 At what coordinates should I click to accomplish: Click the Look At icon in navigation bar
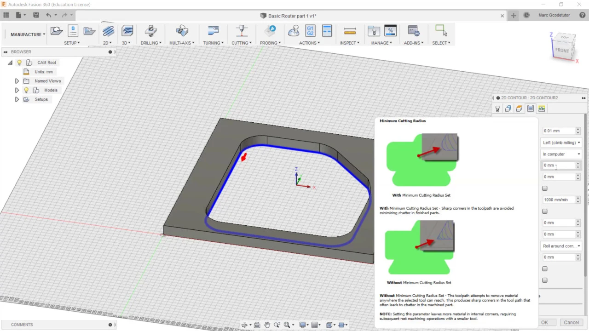[x=257, y=325]
